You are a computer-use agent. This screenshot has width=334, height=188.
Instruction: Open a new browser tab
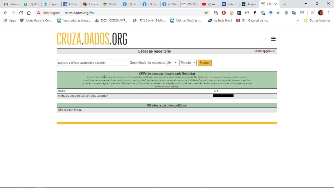click(285, 4)
